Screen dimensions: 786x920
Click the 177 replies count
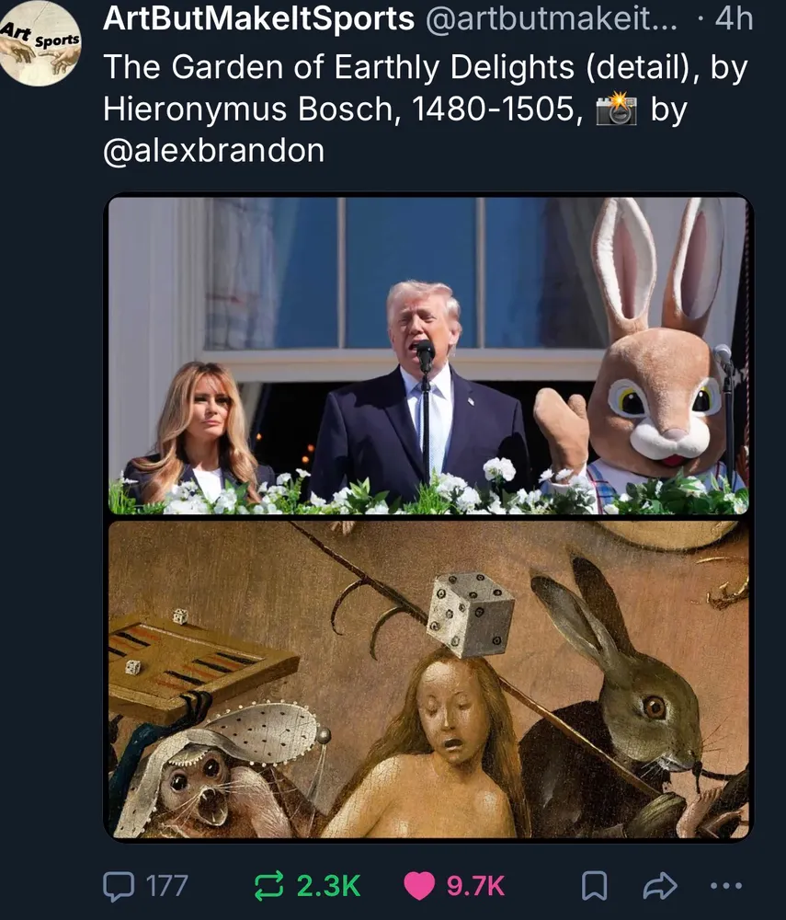pos(166,885)
